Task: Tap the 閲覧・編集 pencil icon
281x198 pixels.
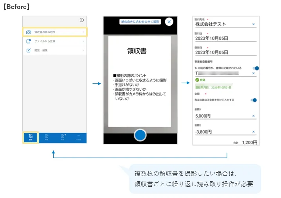Action: (x=28, y=50)
